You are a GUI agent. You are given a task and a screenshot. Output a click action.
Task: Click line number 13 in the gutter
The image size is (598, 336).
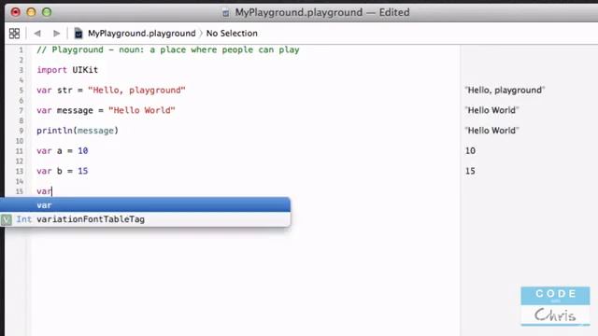(x=20, y=171)
